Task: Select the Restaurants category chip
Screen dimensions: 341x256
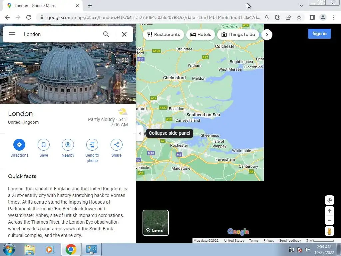Action: pyautogui.click(x=164, y=34)
